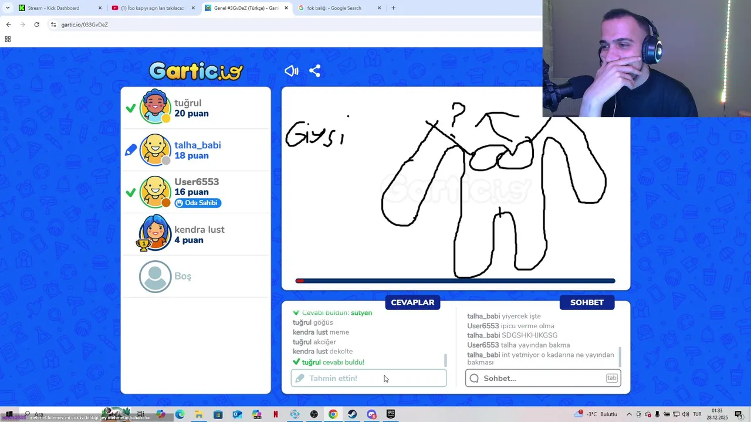The height and width of the screenshot is (422, 751).
Task: Click the Gartic.io logo
Action: [x=195, y=71]
